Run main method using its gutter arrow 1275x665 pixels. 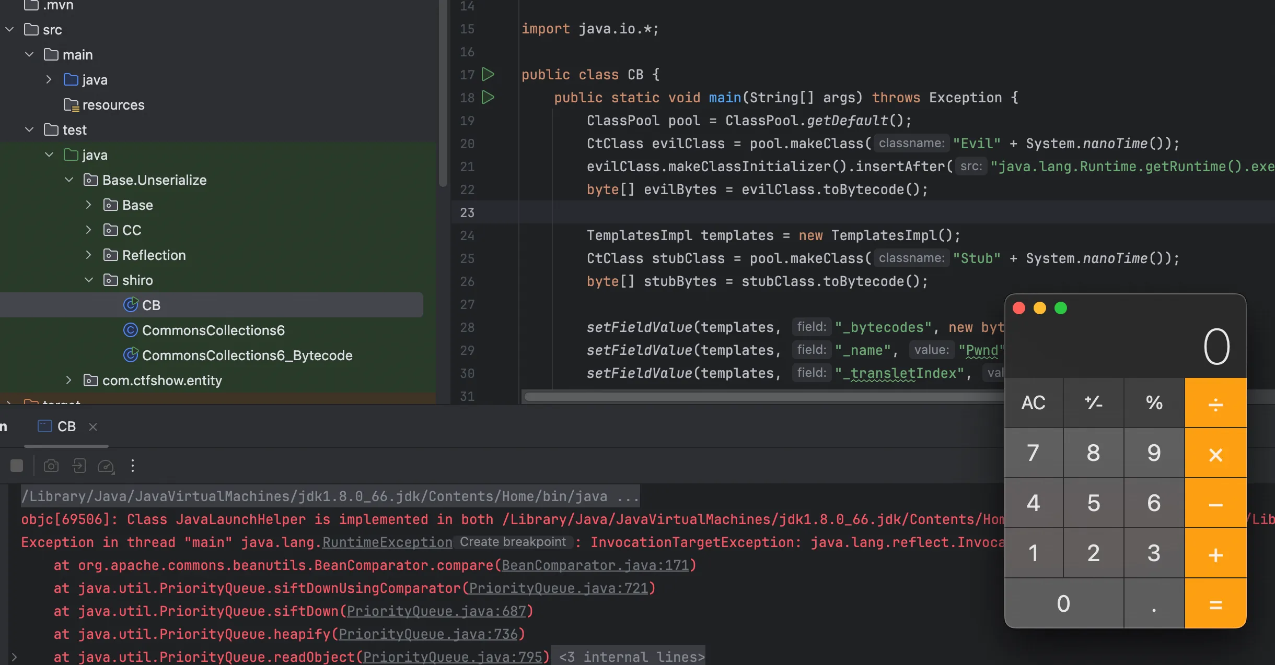click(x=488, y=97)
